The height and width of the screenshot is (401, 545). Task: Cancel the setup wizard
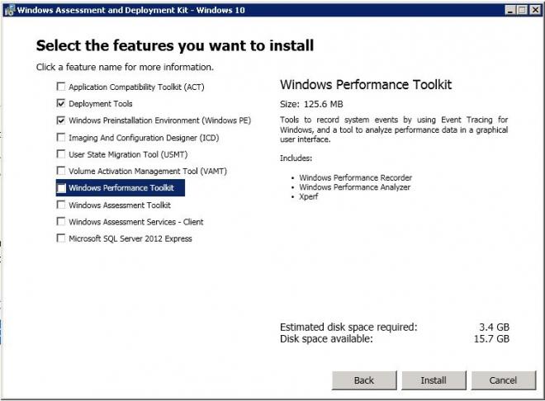coord(503,380)
